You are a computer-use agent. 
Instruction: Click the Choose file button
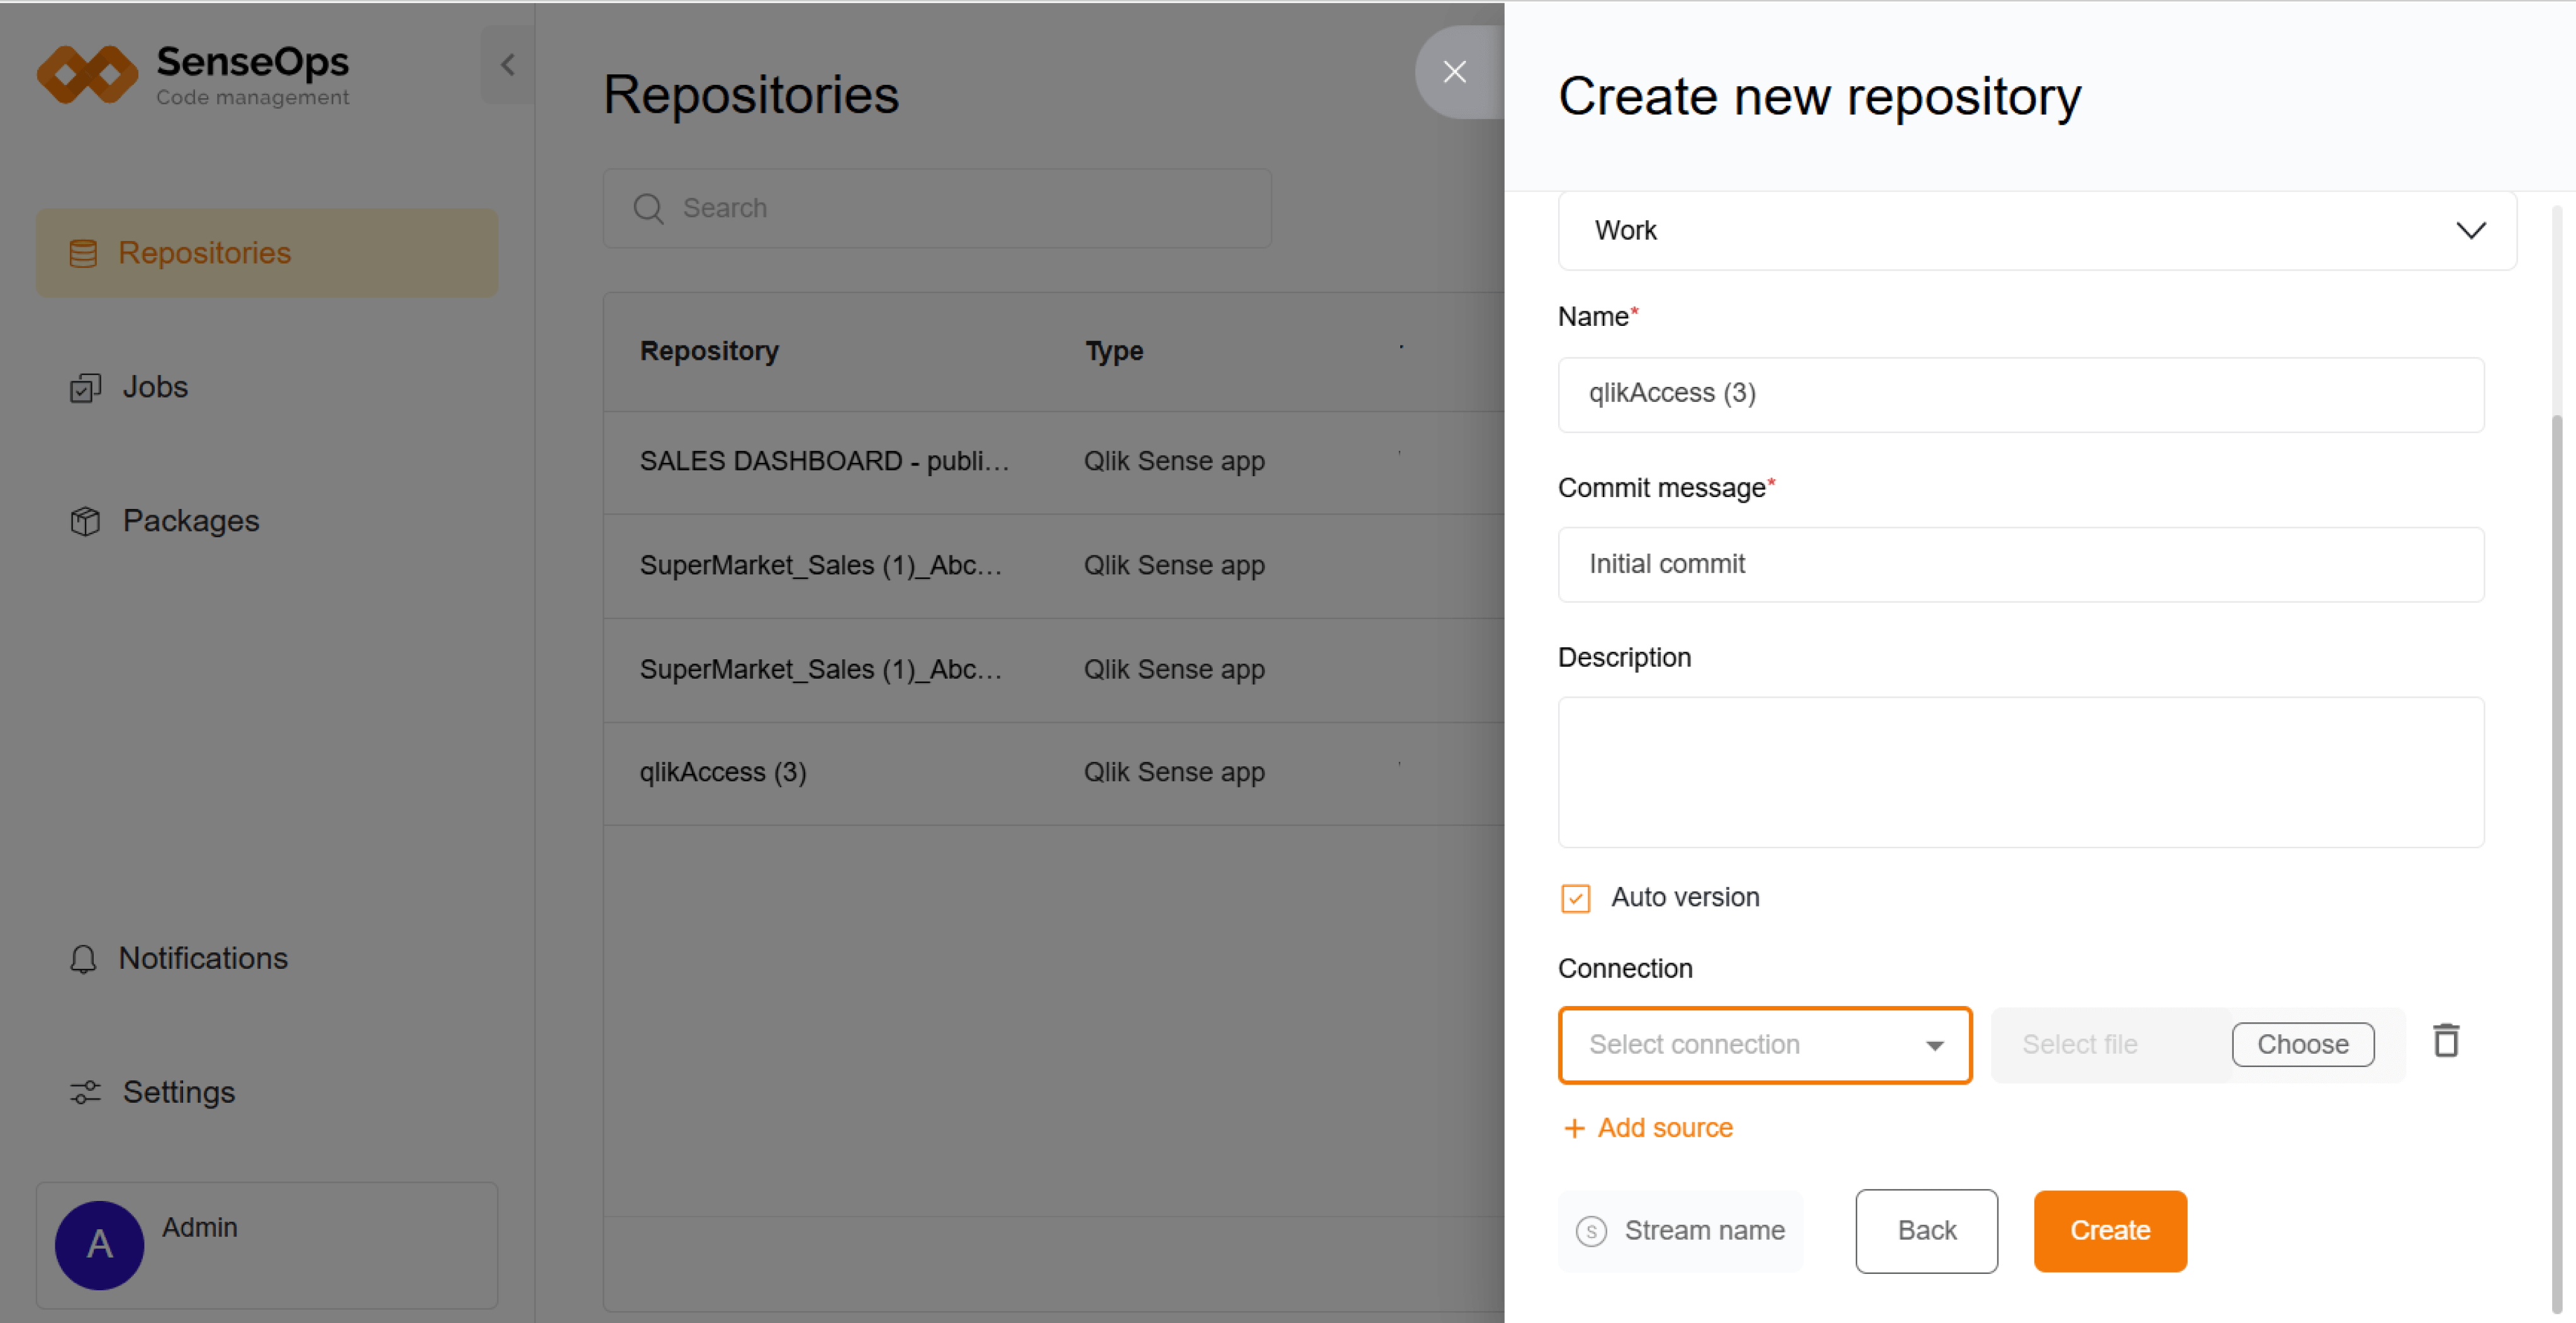[2302, 1045]
